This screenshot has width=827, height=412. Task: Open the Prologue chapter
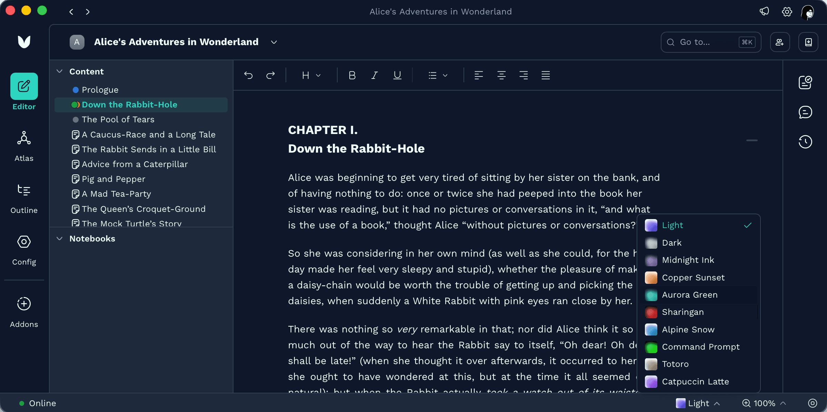(141, 90)
